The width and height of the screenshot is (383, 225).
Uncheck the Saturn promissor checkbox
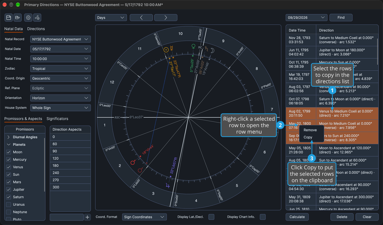(9, 197)
